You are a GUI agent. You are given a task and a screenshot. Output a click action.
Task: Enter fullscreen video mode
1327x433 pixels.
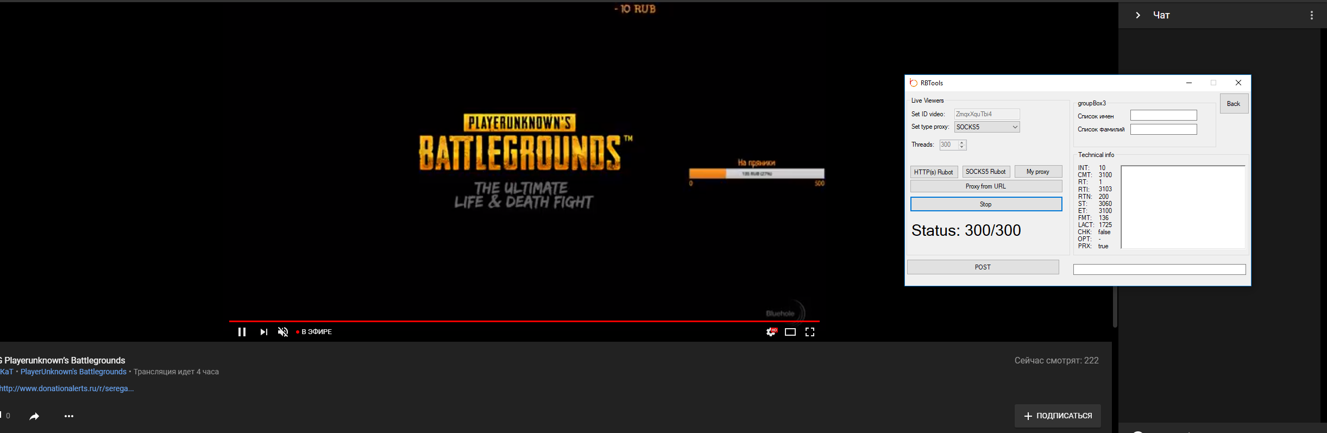810,332
